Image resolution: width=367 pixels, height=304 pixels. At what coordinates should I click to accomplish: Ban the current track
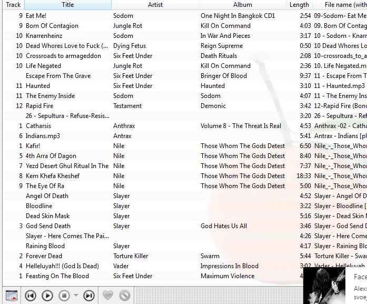[125, 296]
